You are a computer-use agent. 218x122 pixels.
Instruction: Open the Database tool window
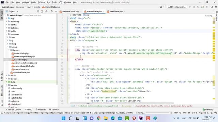tap(217, 16)
